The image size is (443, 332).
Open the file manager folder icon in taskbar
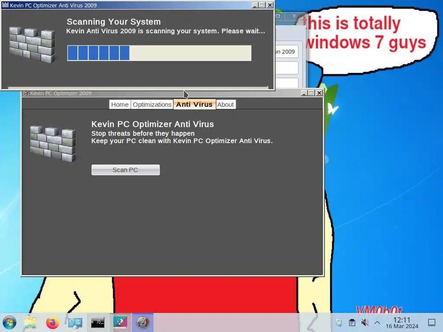30,322
